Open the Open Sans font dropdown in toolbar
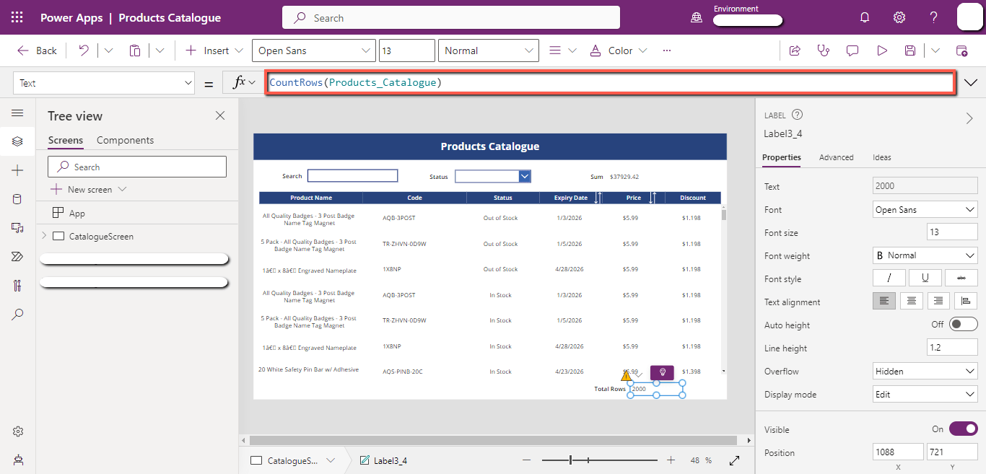986x474 pixels. click(313, 51)
